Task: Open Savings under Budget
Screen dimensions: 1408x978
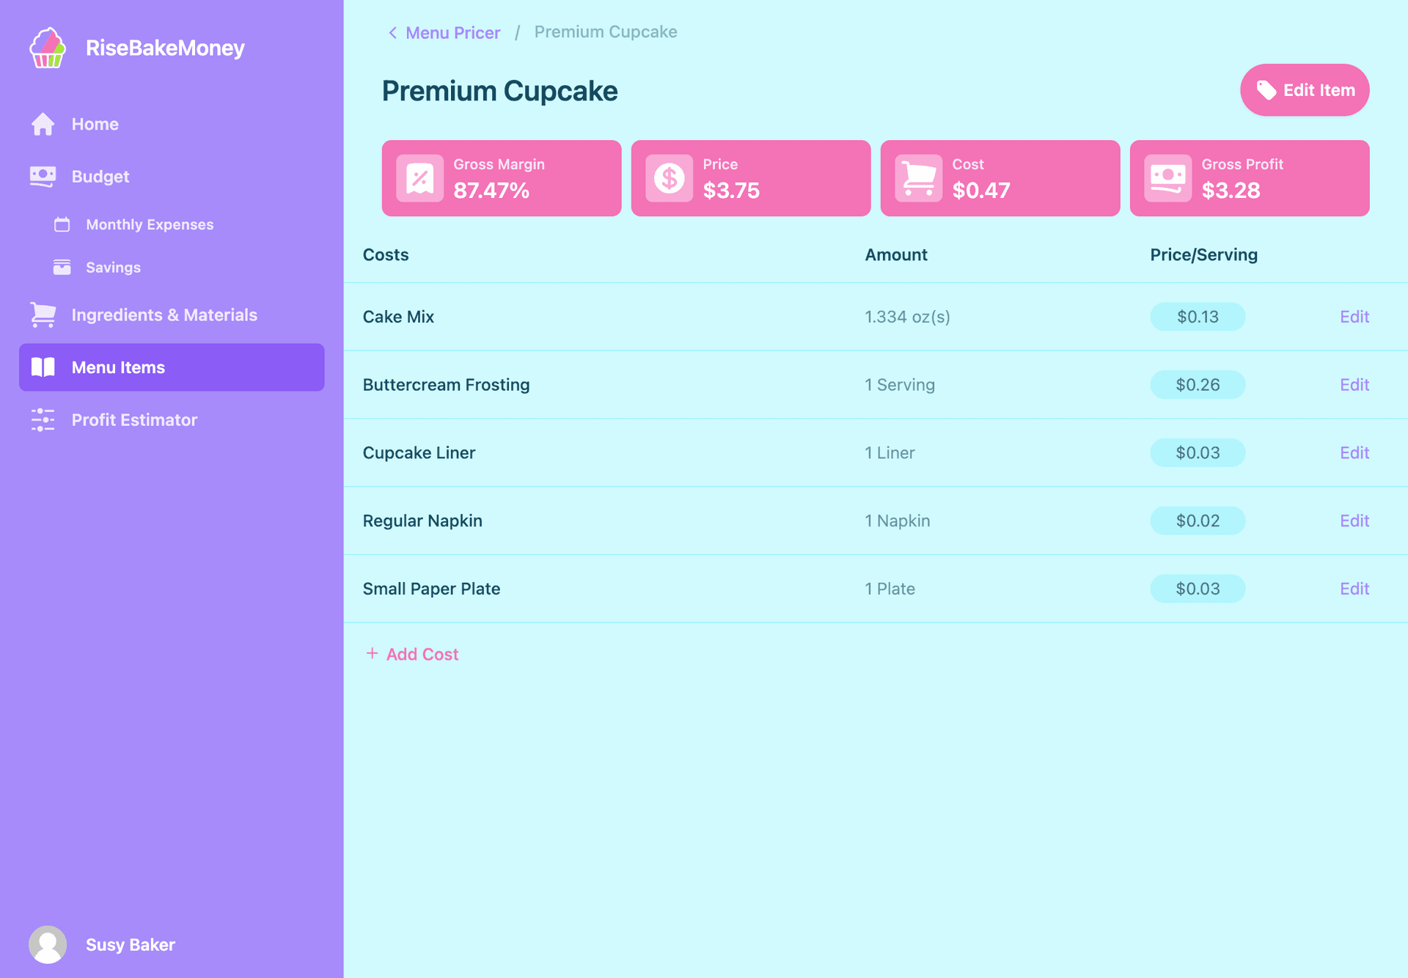Action: (112, 266)
